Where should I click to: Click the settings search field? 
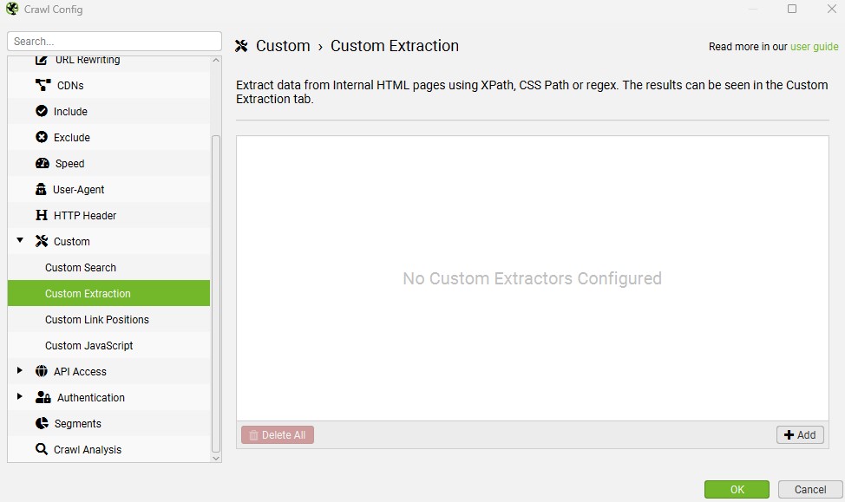point(115,42)
